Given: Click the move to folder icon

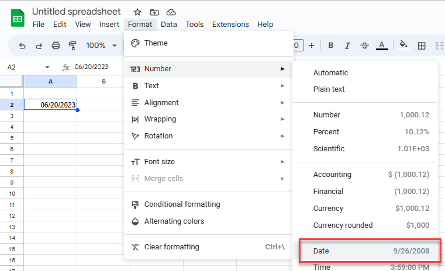Looking at the screenshot, I should (154, 12).
